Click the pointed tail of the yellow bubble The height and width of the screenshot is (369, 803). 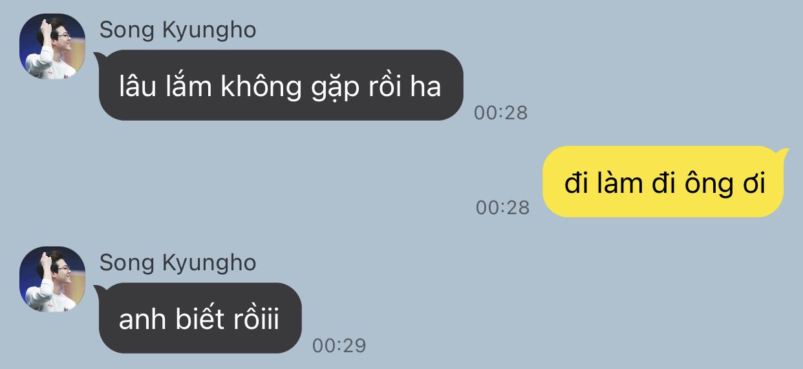(x=784, y=153)
